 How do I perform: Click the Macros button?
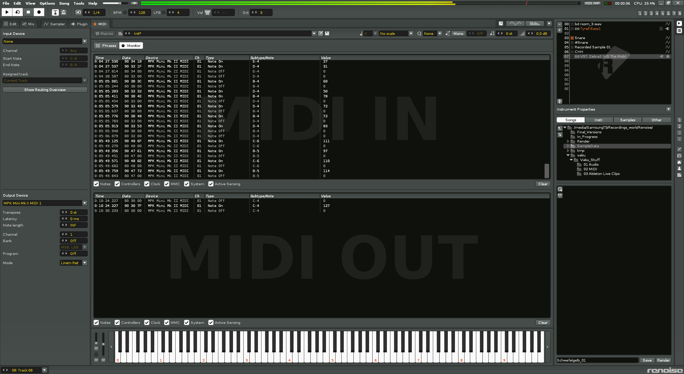(104, 33)
